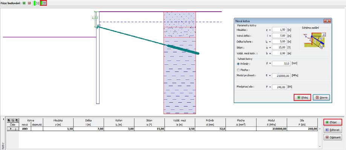Remove construction stage with red minus icon
346x150 pixels.
click(29, 3)
